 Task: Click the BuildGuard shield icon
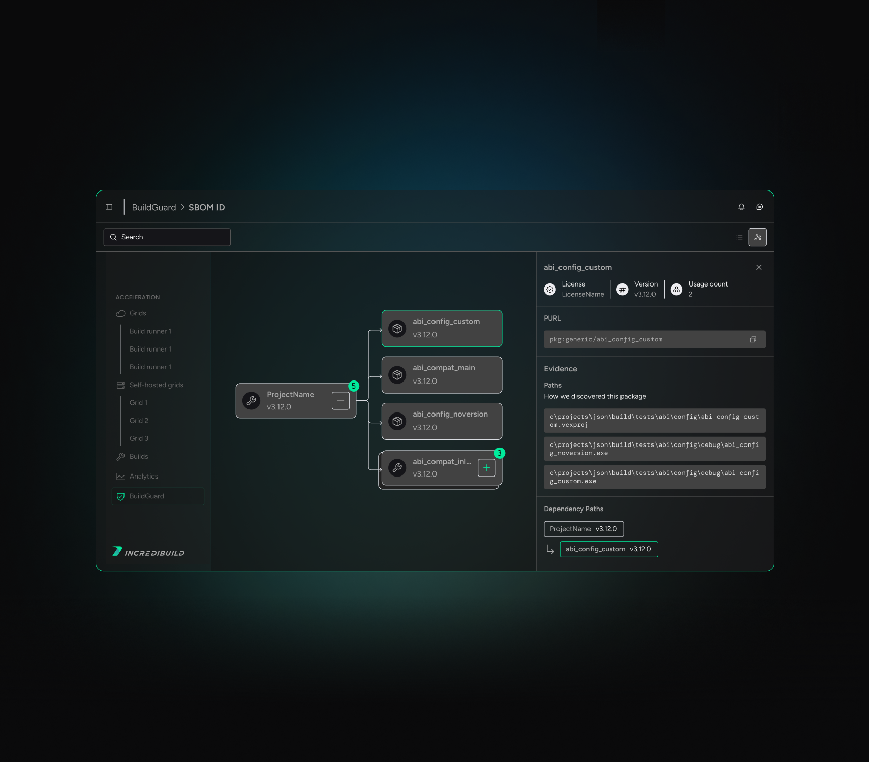point(120,496)
